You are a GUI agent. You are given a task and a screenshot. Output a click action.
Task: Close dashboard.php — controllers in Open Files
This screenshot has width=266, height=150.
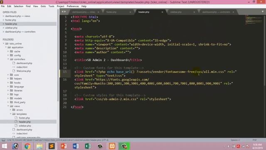3,32
